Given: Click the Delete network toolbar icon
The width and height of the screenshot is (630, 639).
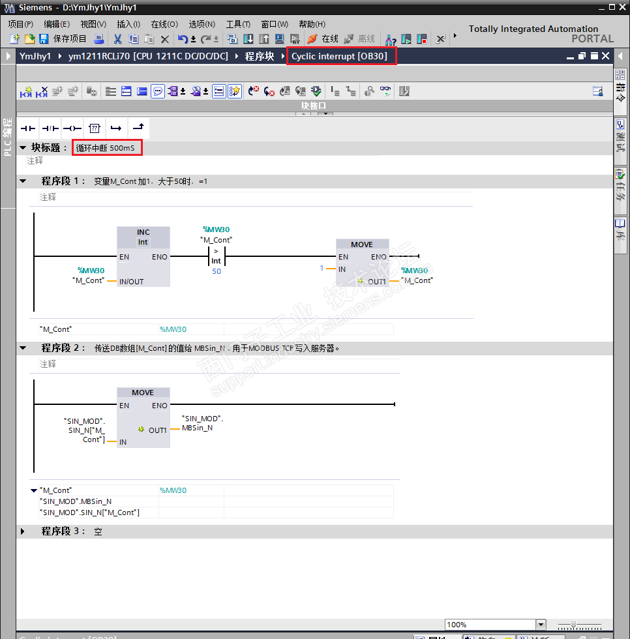Looking at the screenshot, I should click(42, 92).
